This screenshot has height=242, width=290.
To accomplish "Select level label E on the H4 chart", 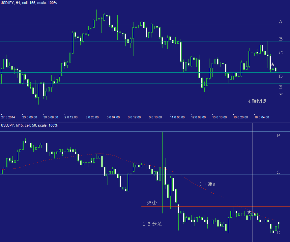I will (280, 87).
